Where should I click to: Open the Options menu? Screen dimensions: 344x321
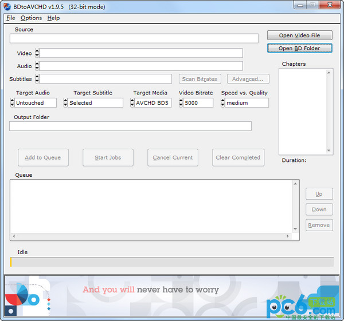click(31, 18)
